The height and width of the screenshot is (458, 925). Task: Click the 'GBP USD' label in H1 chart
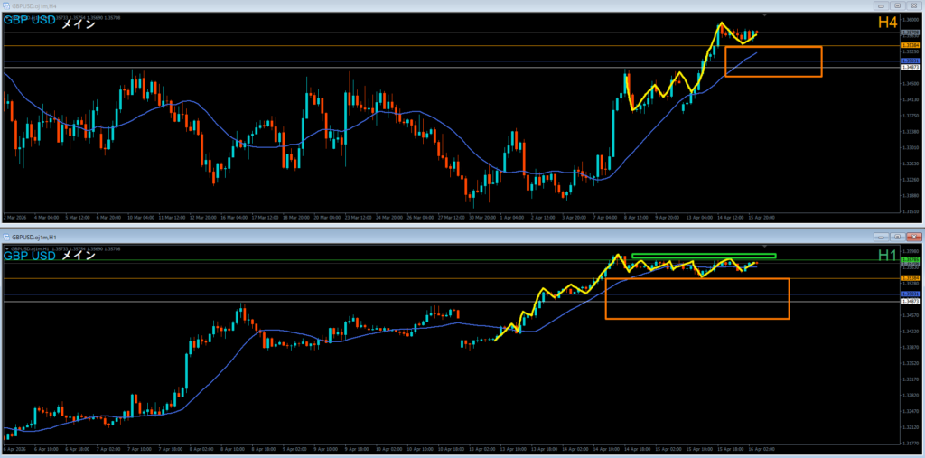pos(30,256)
